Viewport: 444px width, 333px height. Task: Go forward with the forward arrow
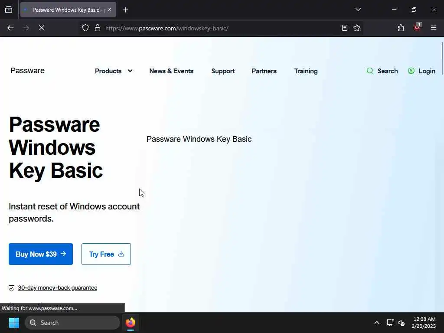tap(26, 28)
